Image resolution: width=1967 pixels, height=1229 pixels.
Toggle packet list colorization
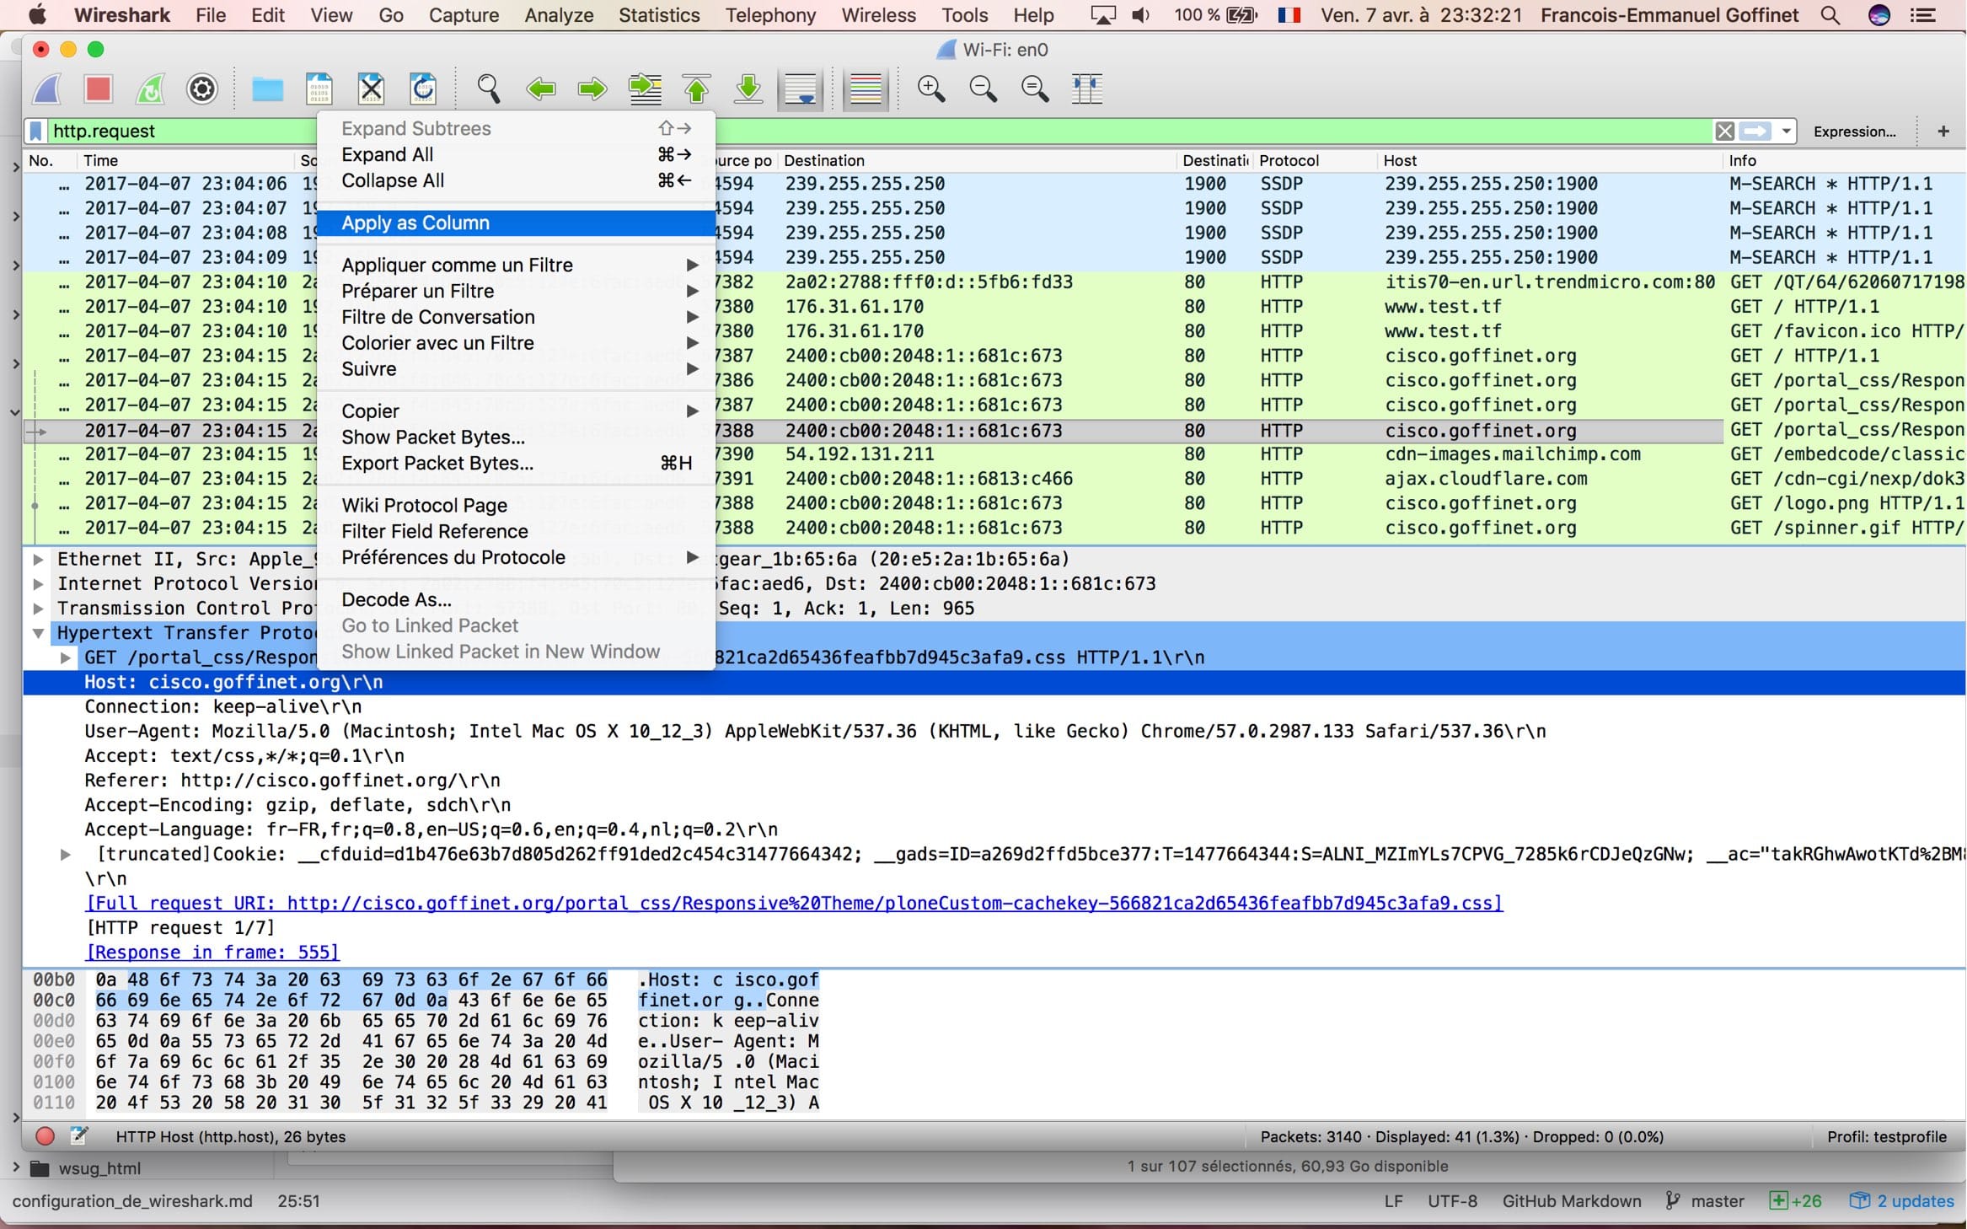point(866,89)
